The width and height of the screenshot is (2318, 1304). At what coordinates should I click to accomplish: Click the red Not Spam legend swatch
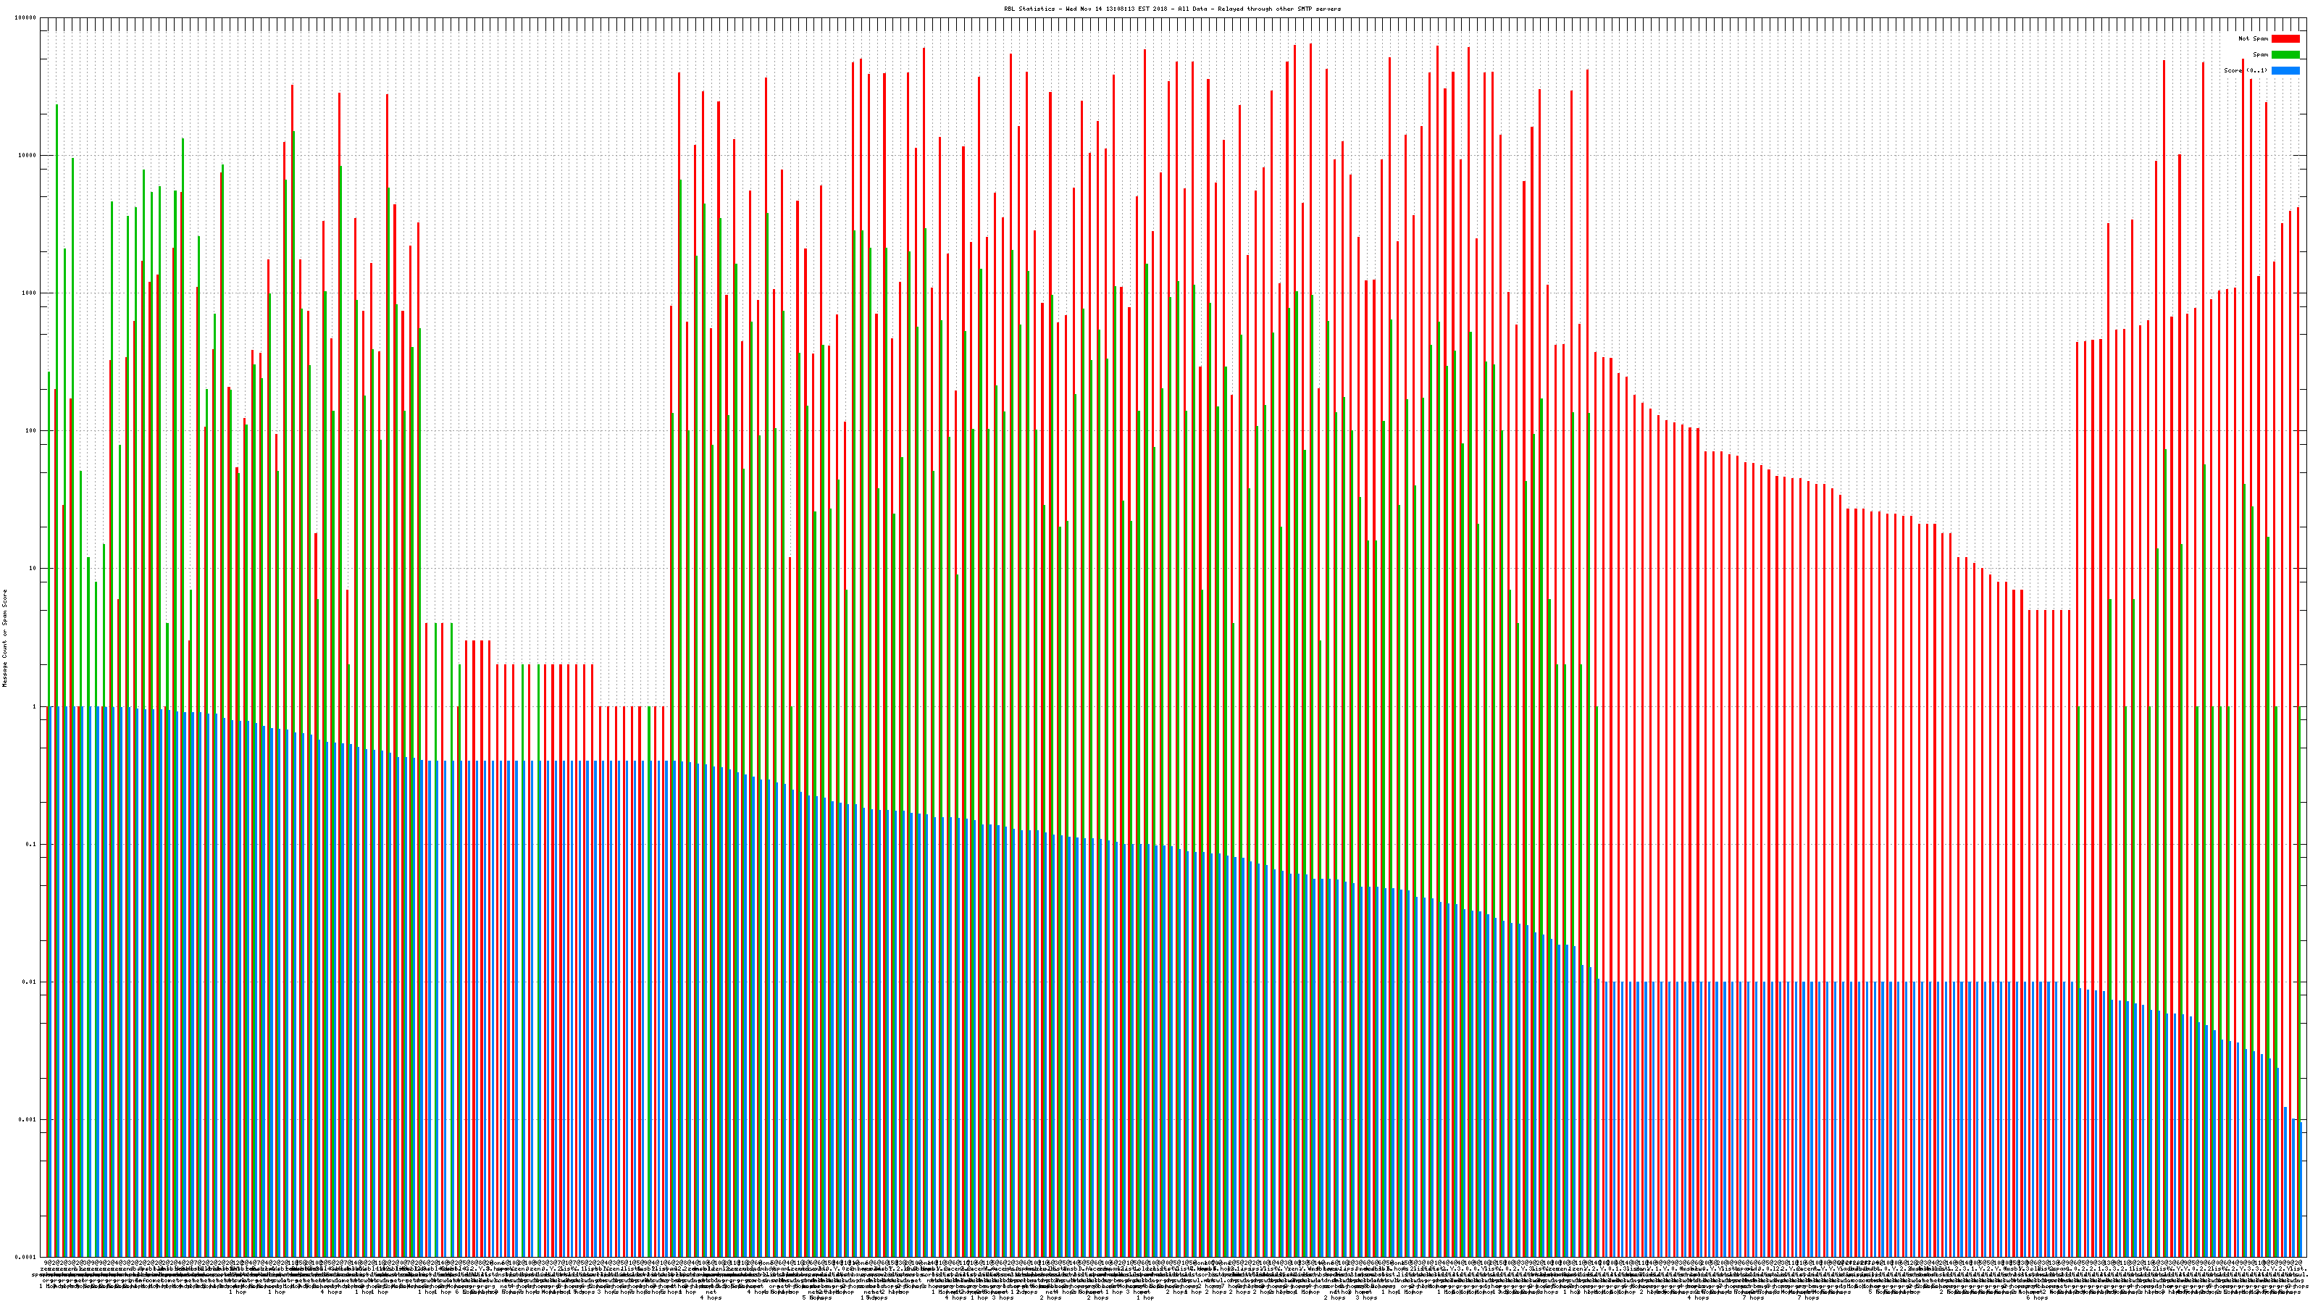click(x=2285, y=38)
